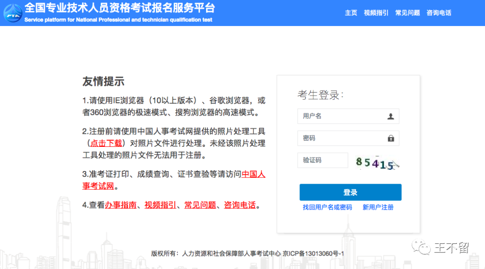The width and height of the screenshot is (485, 269).
Task: Click the site title 全国专业技术人员资格考试报名服务平台
Action: (x=120, y=8)
